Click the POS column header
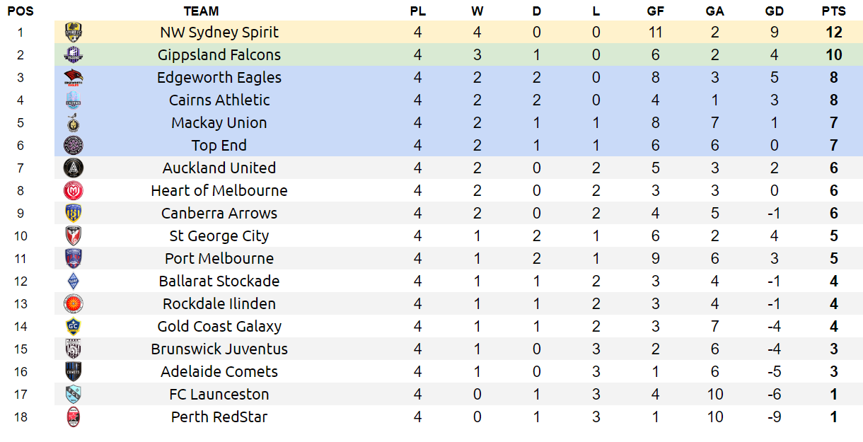This screenshot has width=863, height=442. [x=21, y=11]
